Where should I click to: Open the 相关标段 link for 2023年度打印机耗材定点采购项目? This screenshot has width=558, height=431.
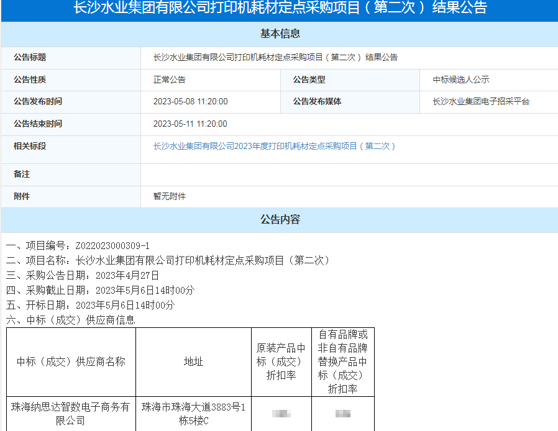pos(275,146)
